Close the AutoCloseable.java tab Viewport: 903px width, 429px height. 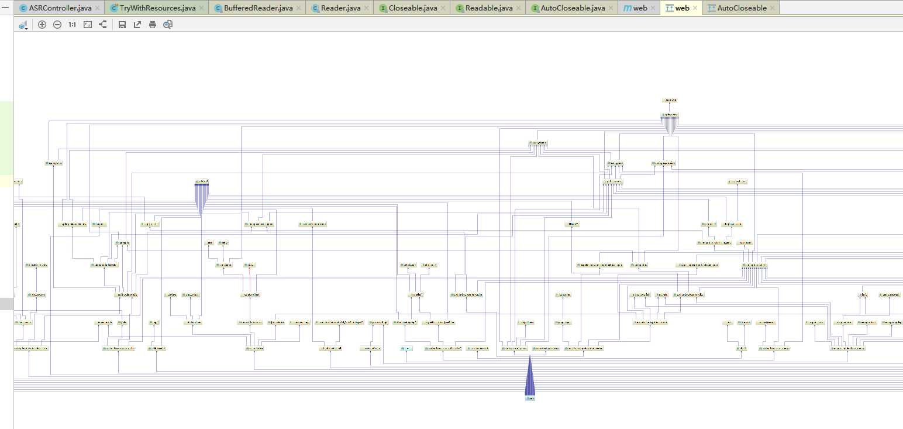tap(611, 8)
